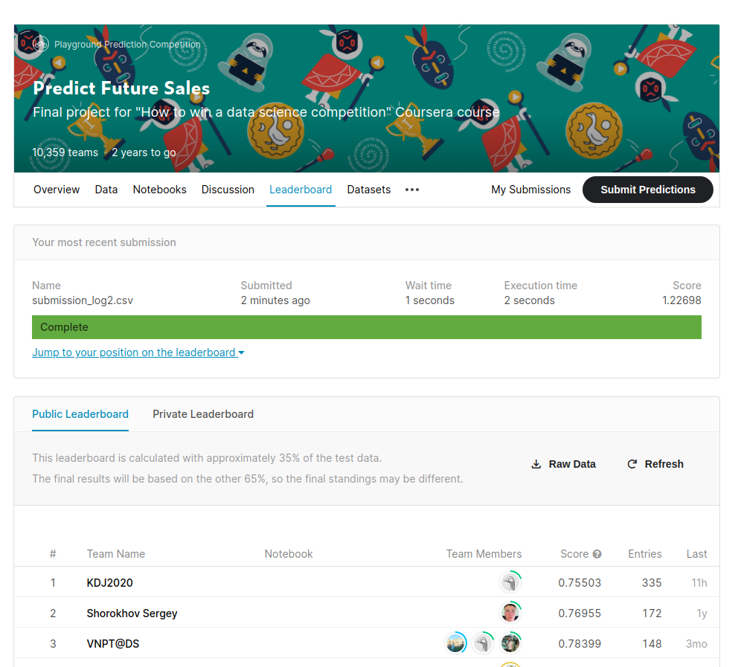Viewport: 741px width, 667px height.
Task: Switch to Private Leaderboard tab
Action: pos(203,414)
